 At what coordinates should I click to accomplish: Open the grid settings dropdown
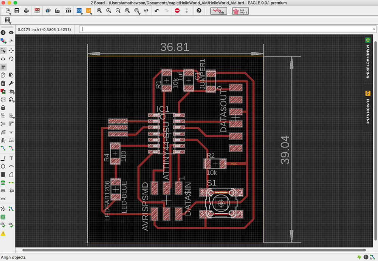(x=8, y=20)
